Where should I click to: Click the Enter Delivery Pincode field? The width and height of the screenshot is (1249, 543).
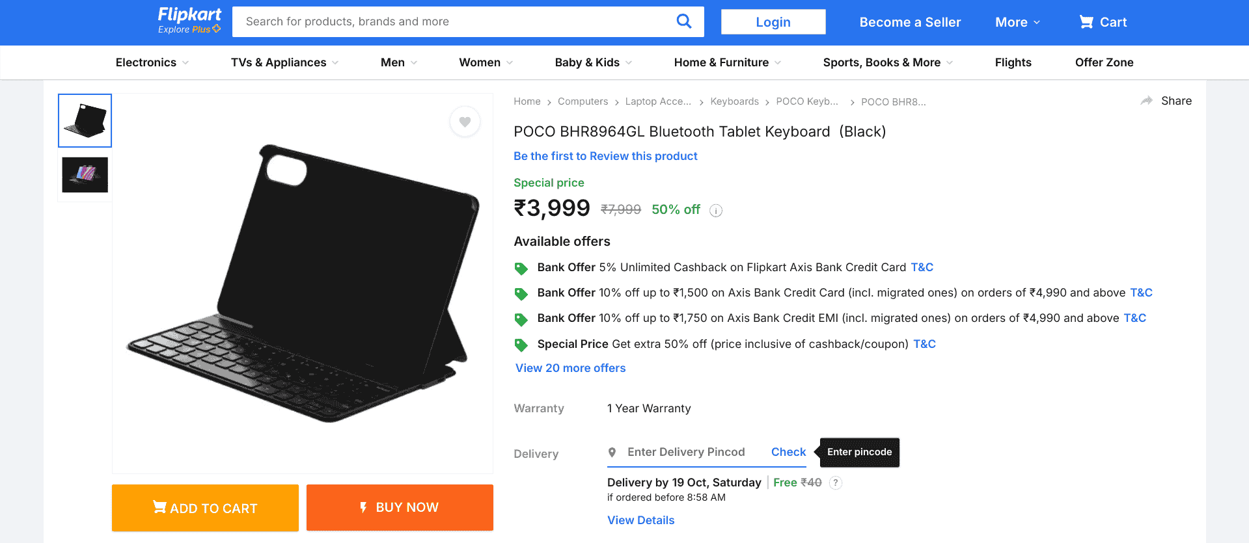point(686,452)
